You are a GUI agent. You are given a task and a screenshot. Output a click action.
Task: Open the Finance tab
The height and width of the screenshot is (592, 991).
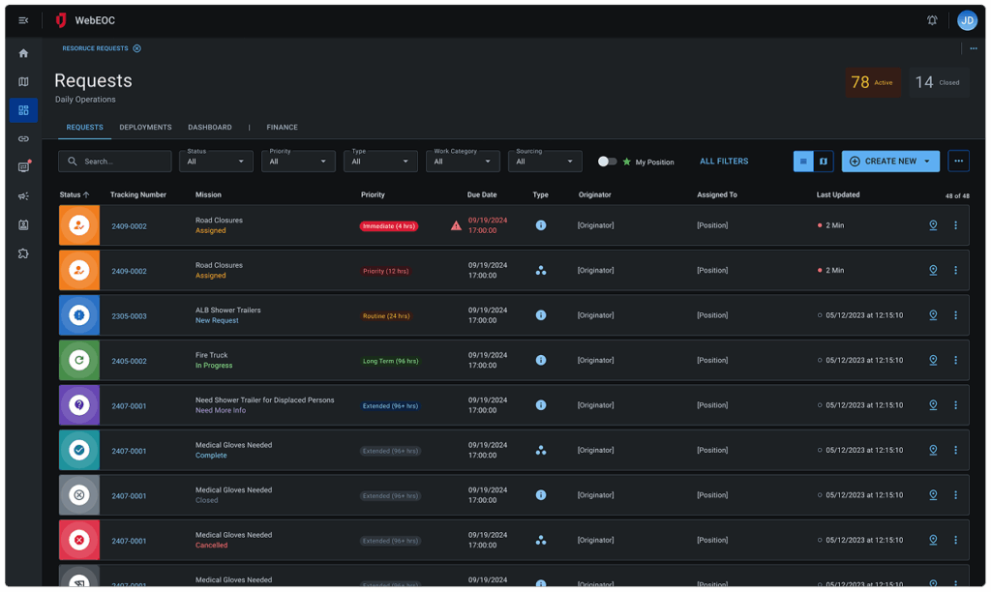282,128
